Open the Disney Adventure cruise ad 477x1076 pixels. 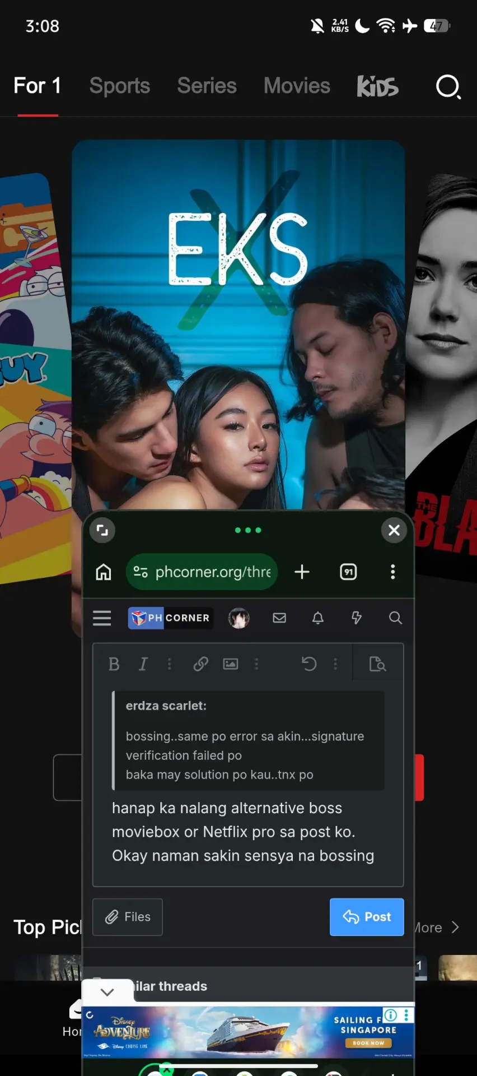tap(248, 1032)
